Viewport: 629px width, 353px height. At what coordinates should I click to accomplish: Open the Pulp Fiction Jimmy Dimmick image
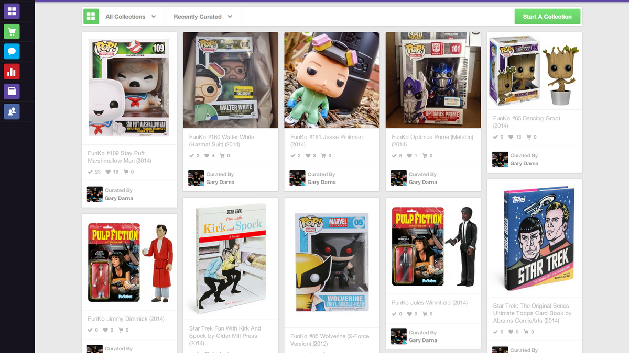click(x=129, y=263)
